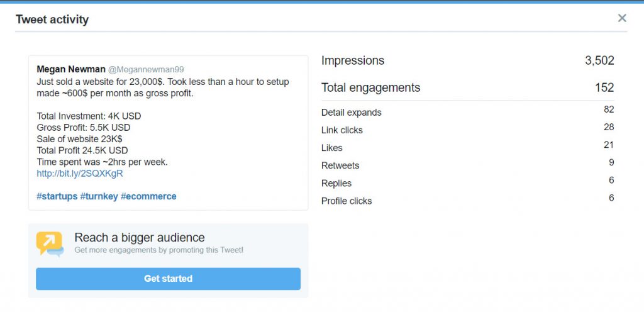This screenshot has height=312, width=644.
Task: Click the Total engagements label
Action: [370, 87]
